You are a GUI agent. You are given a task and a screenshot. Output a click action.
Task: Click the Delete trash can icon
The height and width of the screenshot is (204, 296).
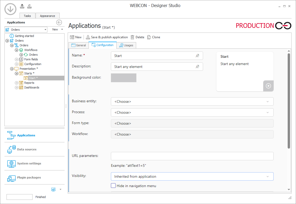(x=133, y=37)
